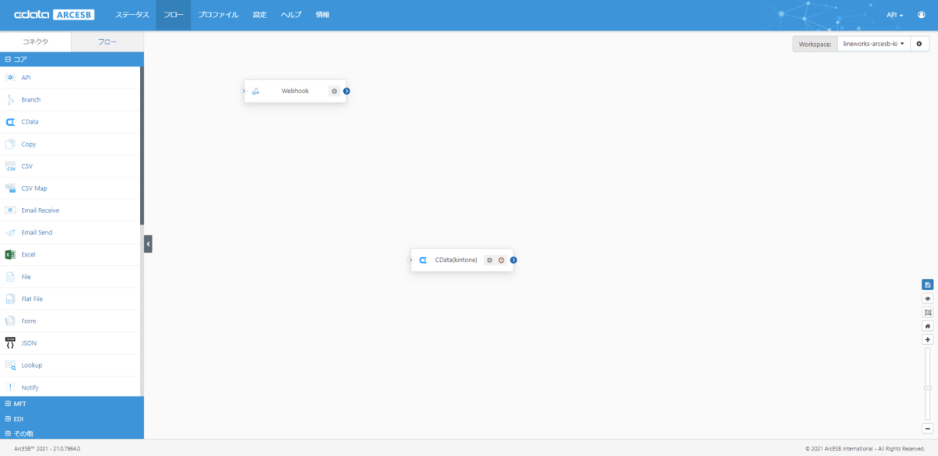Open the フロー top menu
Screen dimensions: 938x456
(x=174, y=15)
